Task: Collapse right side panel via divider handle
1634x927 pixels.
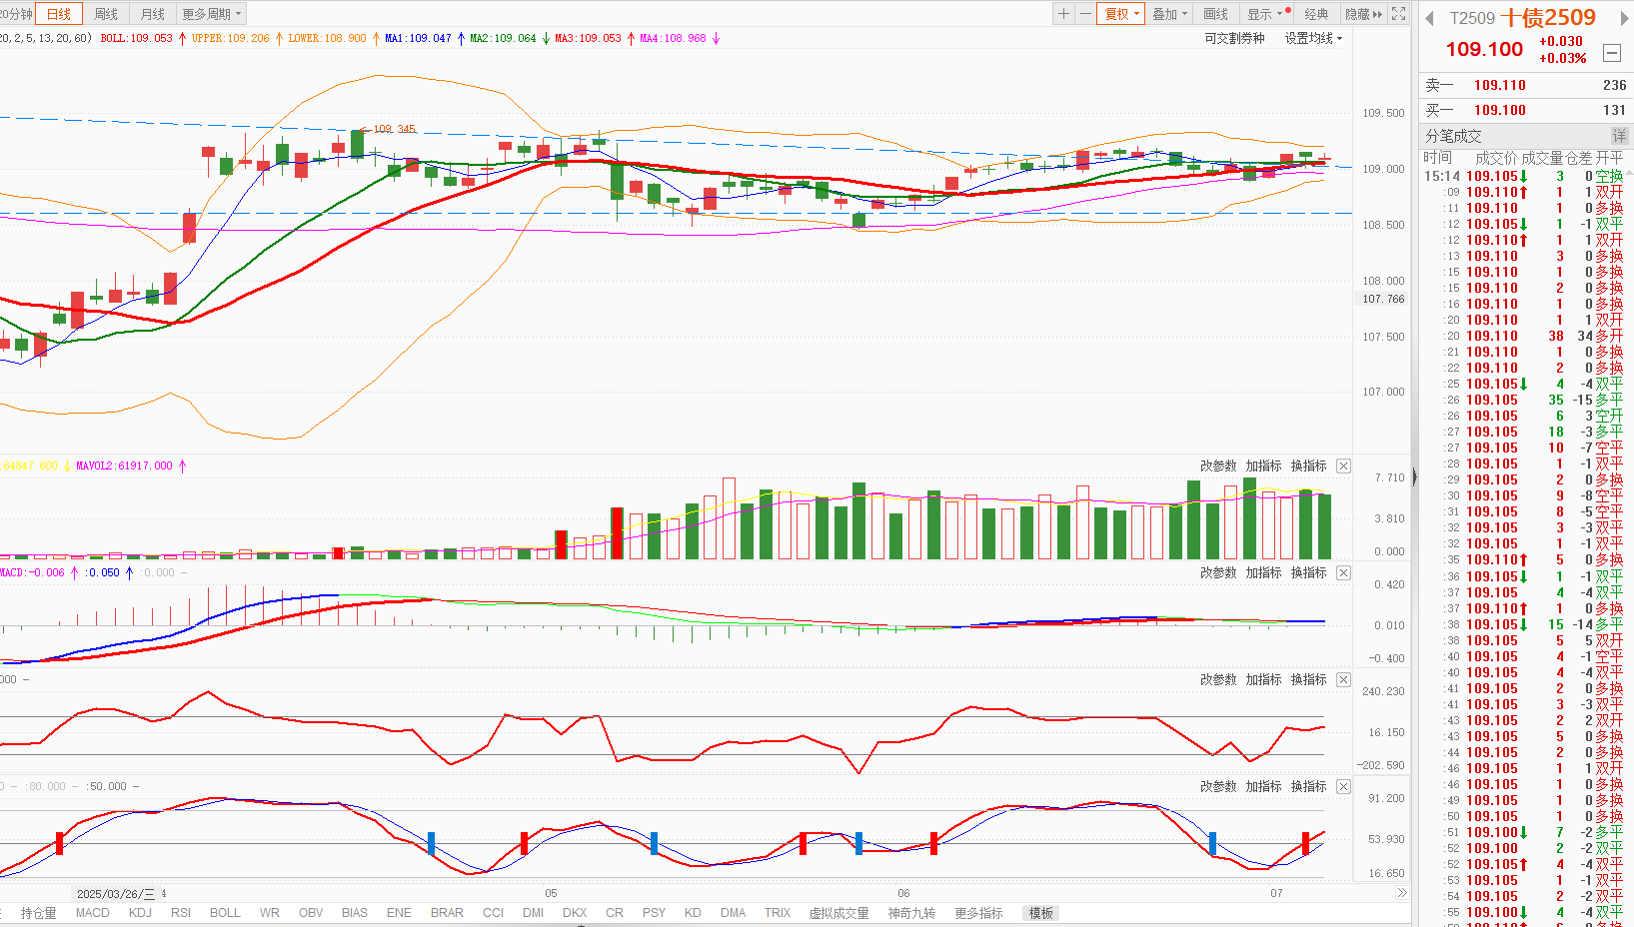Action: pos(1413,477)
